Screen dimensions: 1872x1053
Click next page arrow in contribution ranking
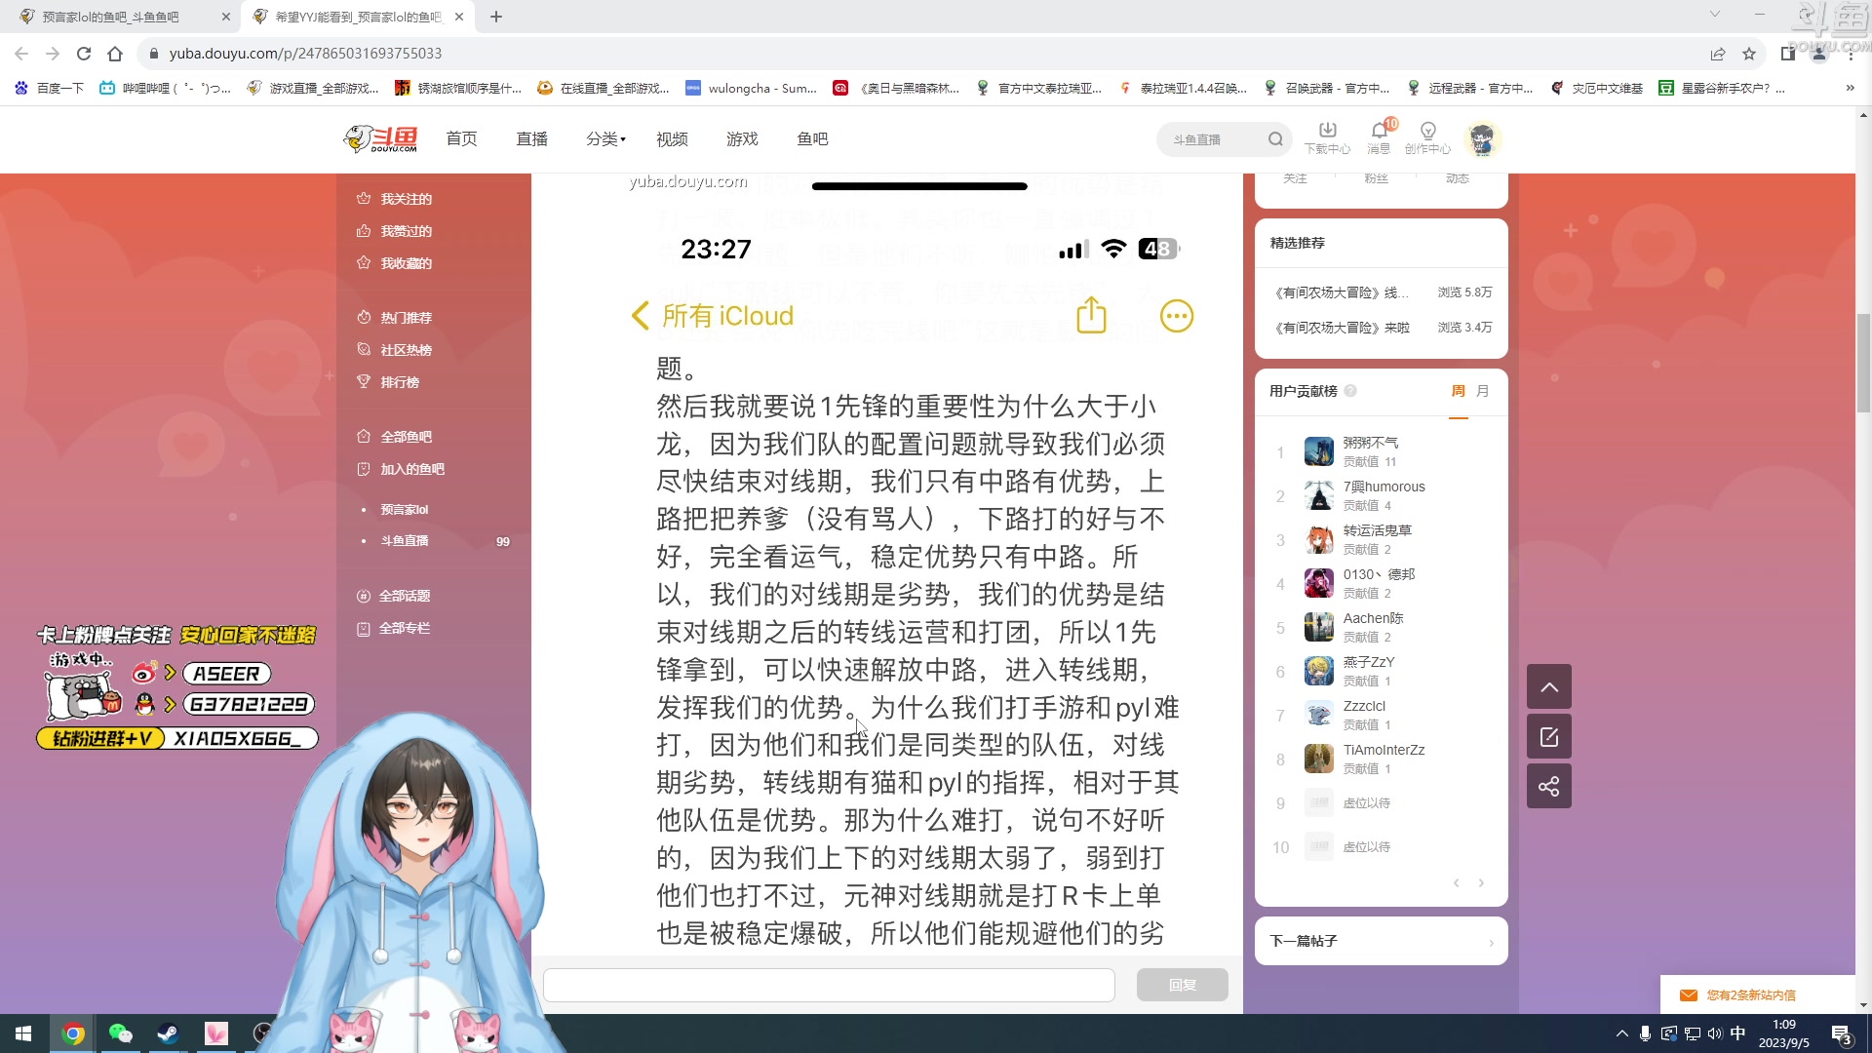point(1481,883)
